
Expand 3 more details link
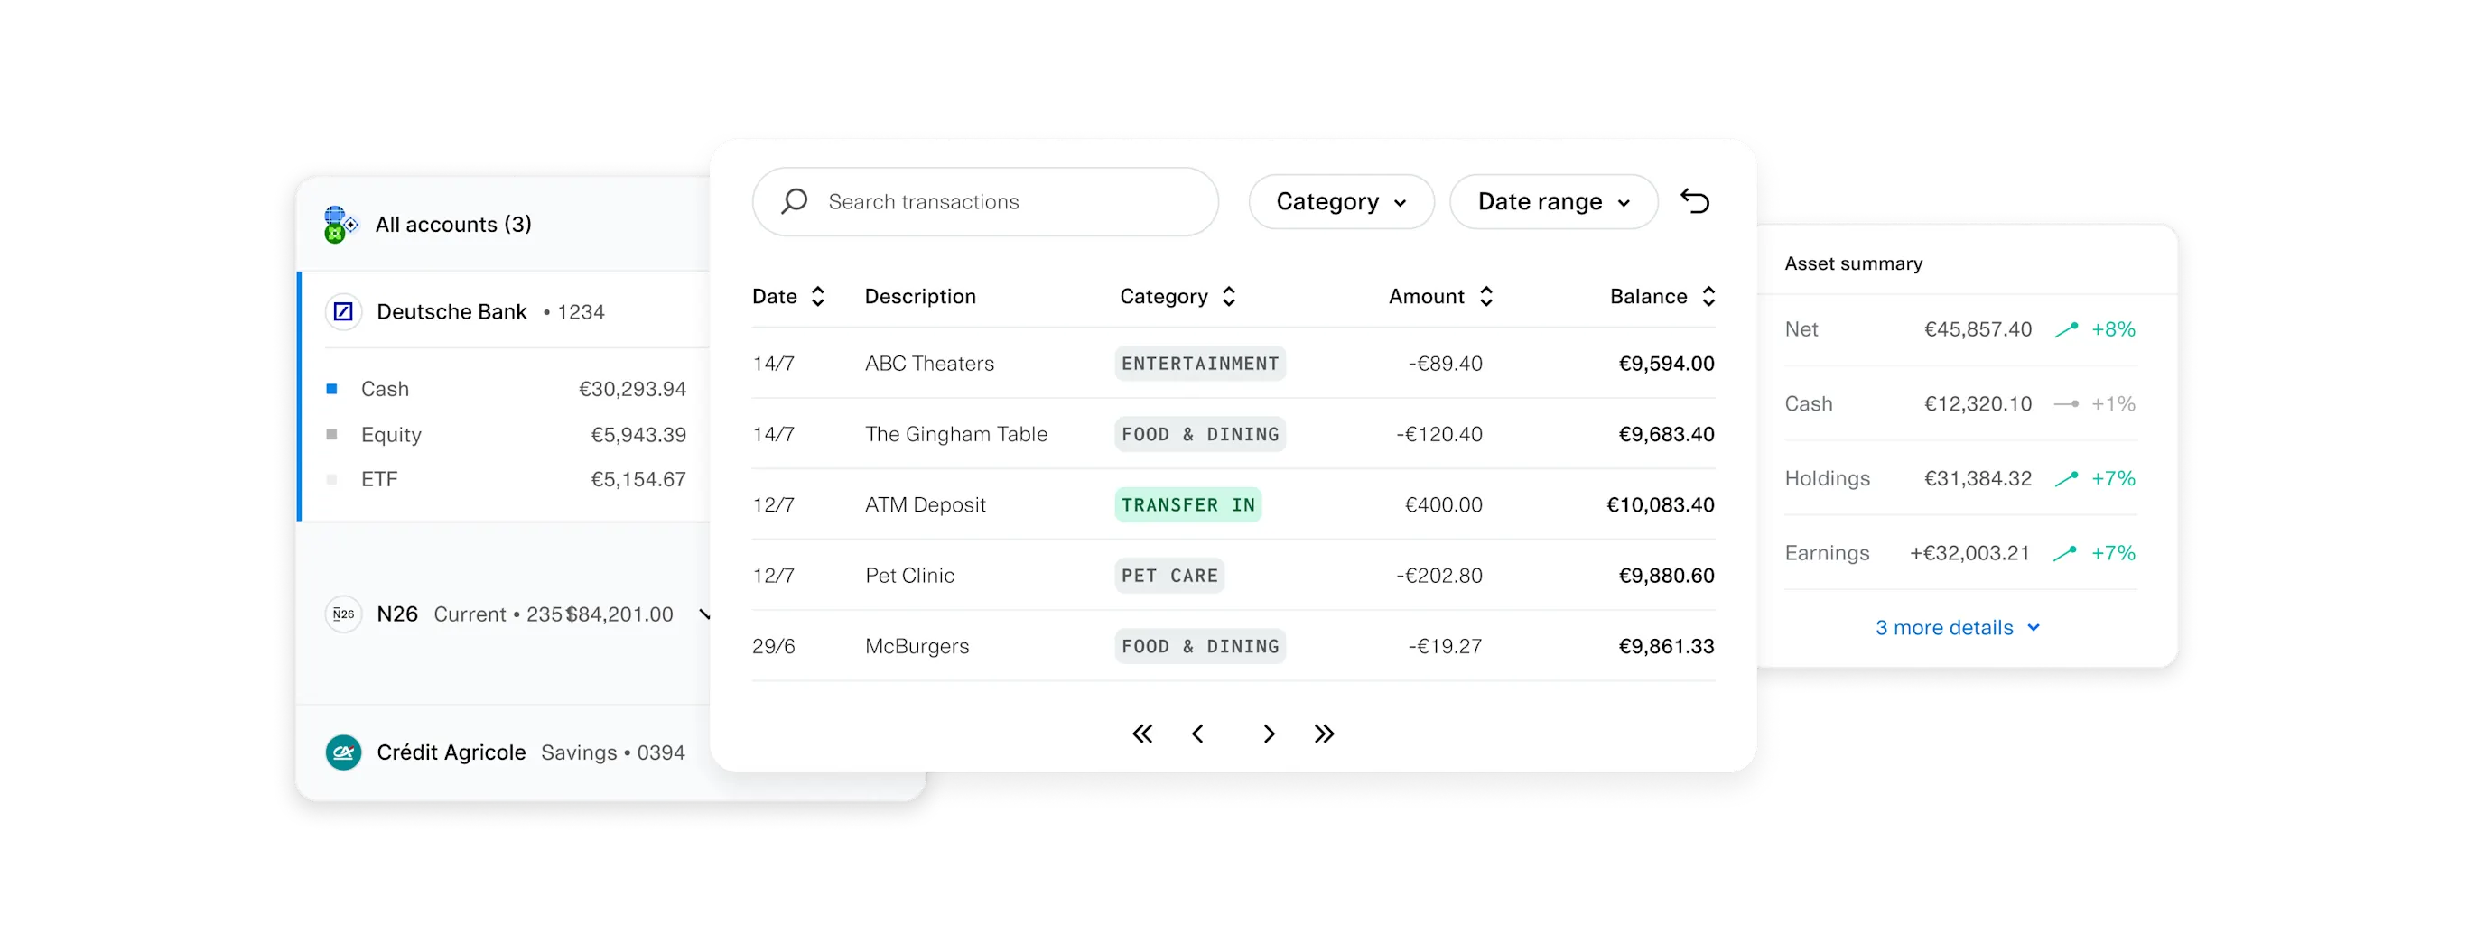click(x=1957, y=628)
